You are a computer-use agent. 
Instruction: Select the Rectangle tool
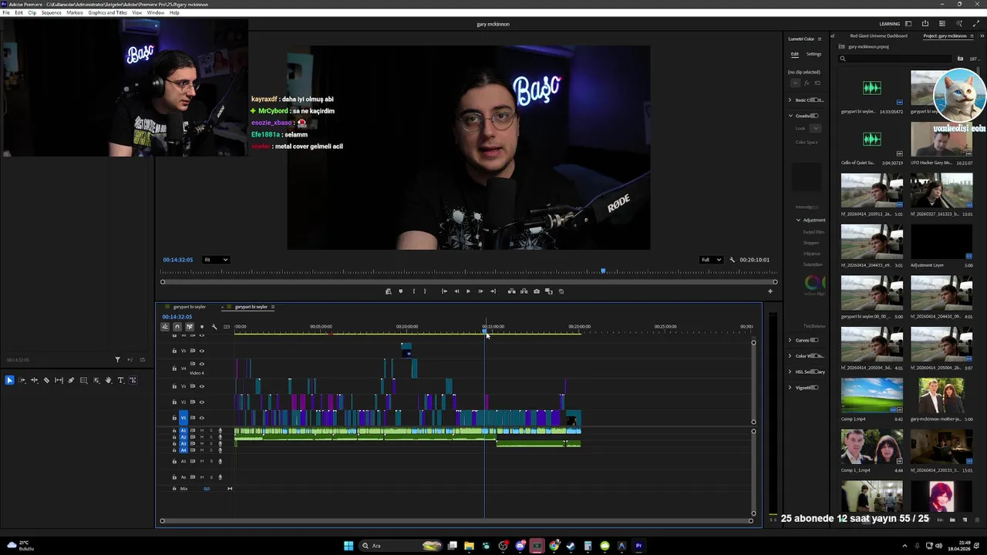coord(83,380)
